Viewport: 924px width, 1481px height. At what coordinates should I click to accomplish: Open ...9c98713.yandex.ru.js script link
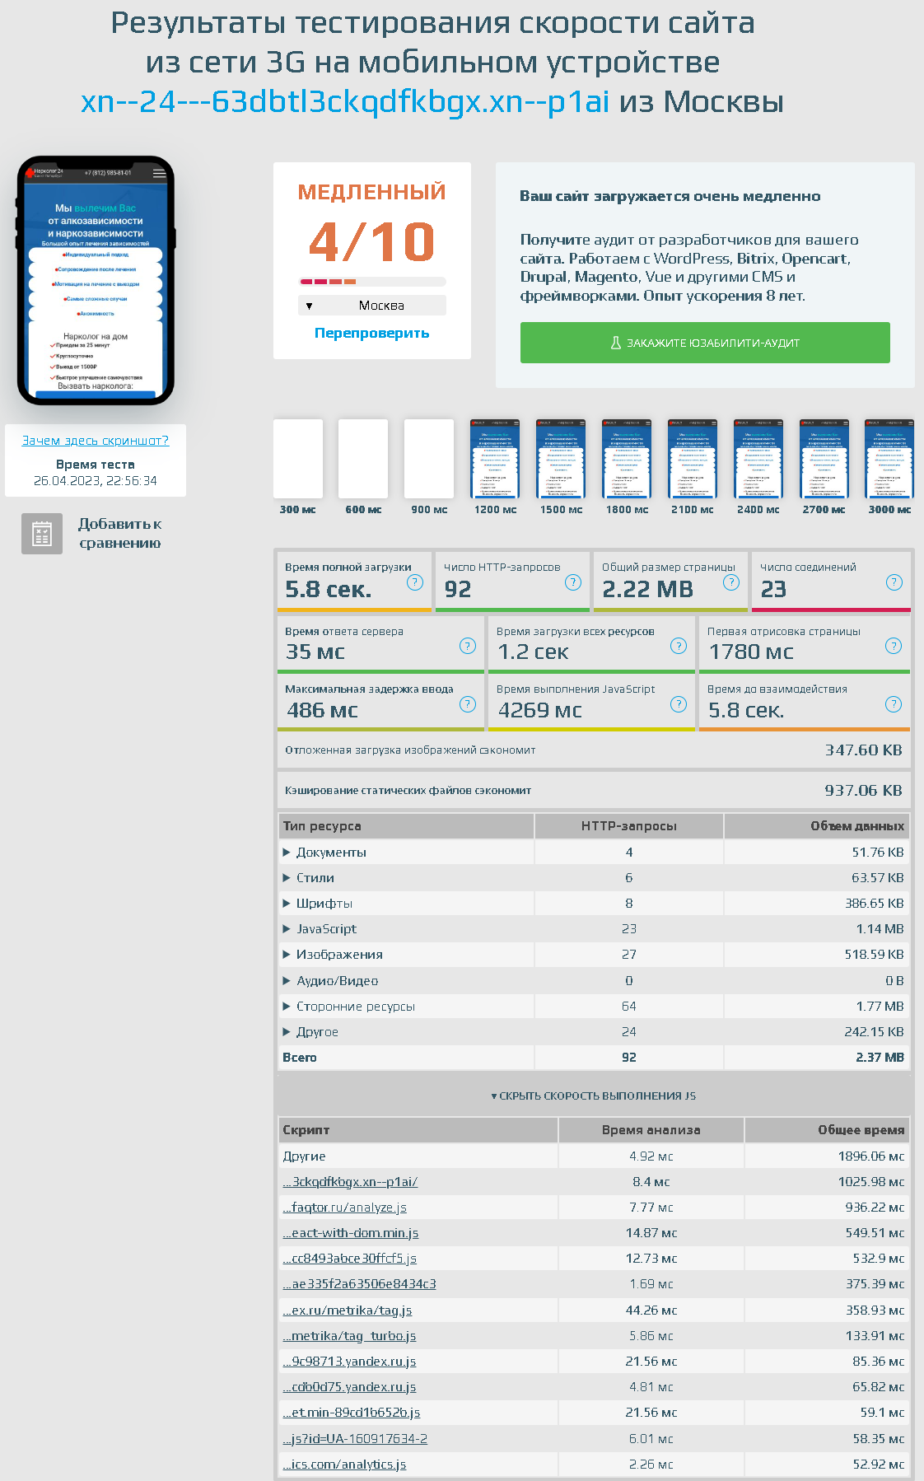coord(349,1362)
